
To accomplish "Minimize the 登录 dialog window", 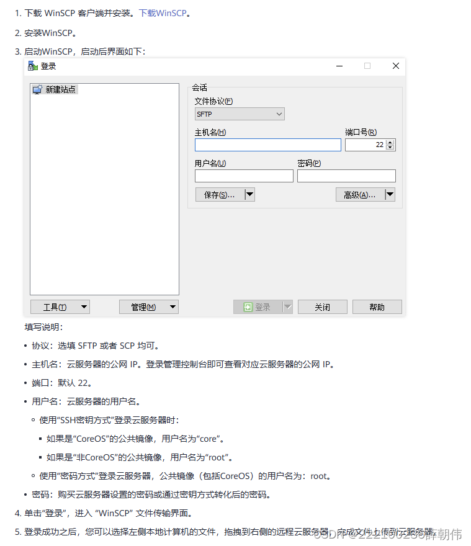I will coord(339,66).
